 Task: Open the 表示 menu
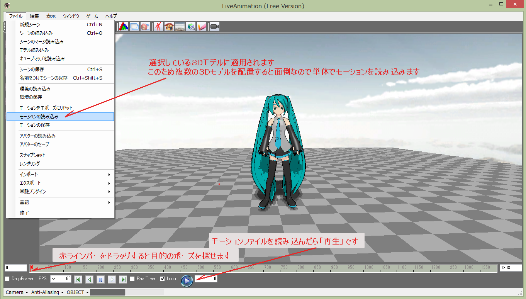(51, 16)
